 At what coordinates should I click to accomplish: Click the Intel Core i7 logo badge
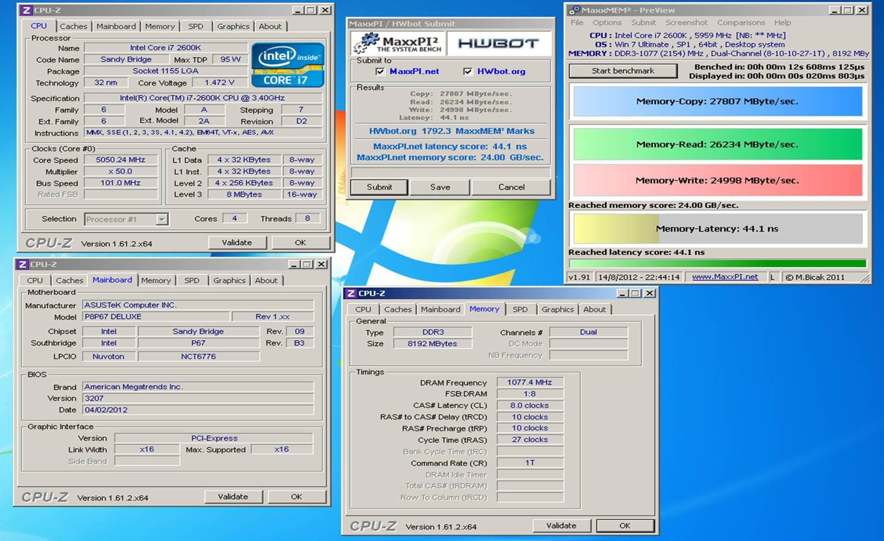pos(288,65)
